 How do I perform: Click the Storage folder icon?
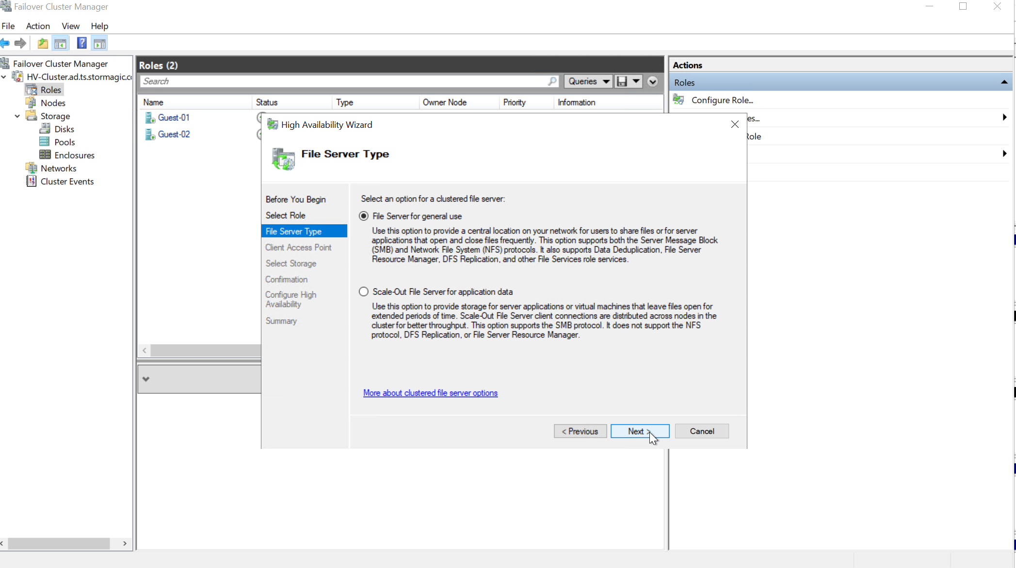point(32,116)
